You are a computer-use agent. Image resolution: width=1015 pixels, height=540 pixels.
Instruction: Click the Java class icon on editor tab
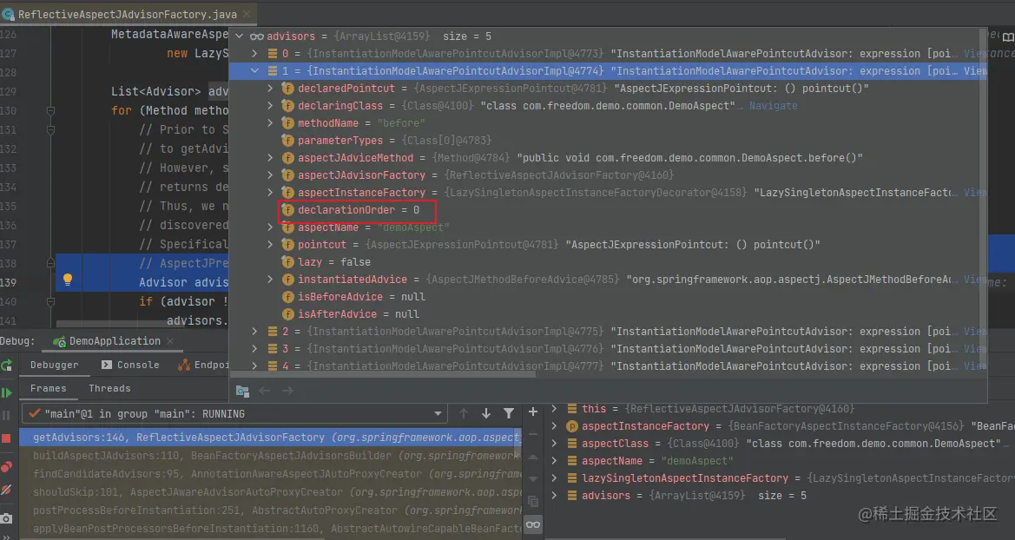point(8,14)
